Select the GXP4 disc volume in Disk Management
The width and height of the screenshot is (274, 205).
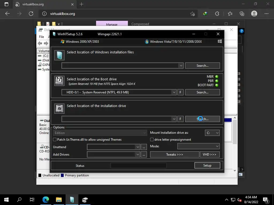pyautogui.click(x=44, y=65)
